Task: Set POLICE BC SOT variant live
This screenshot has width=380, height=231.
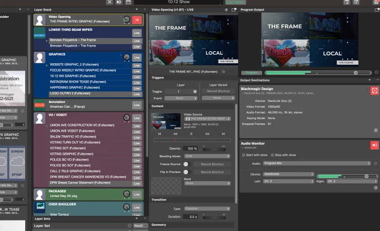Action: tap(137, 166)
